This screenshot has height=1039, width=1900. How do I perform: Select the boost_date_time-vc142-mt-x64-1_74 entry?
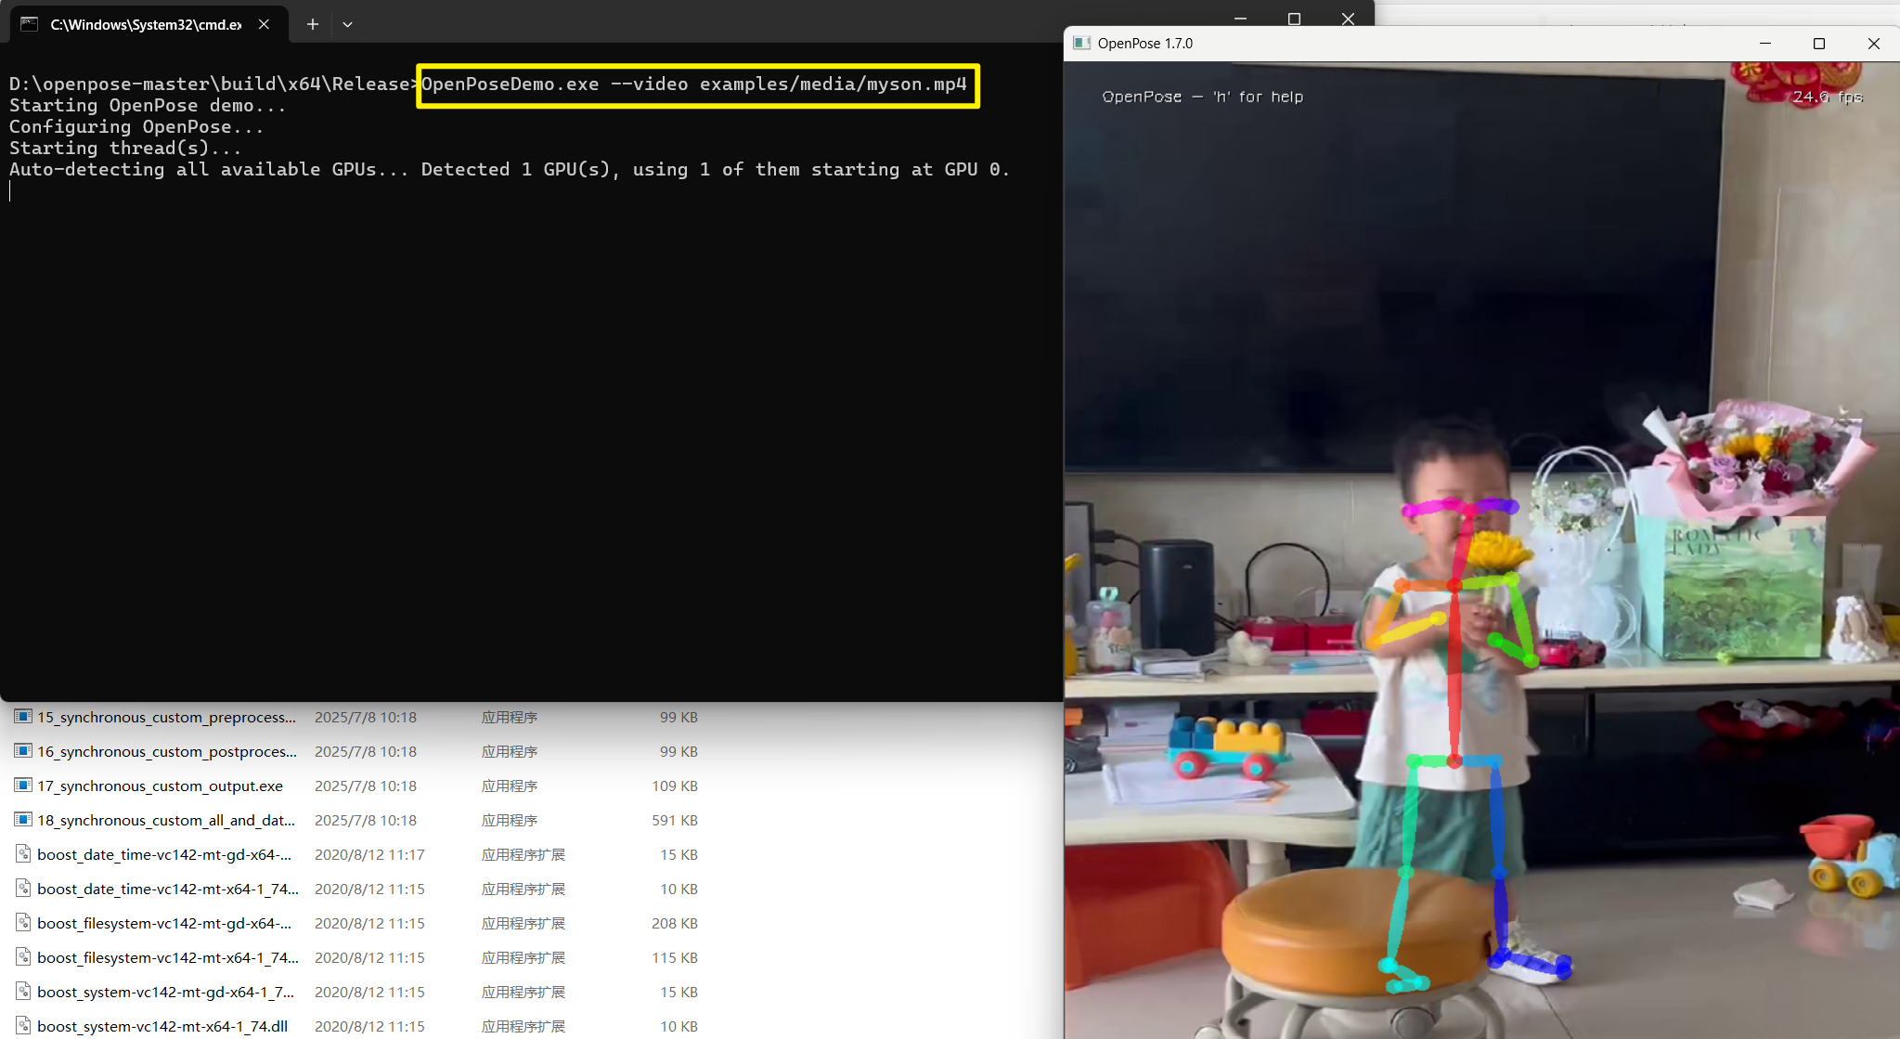167,888
